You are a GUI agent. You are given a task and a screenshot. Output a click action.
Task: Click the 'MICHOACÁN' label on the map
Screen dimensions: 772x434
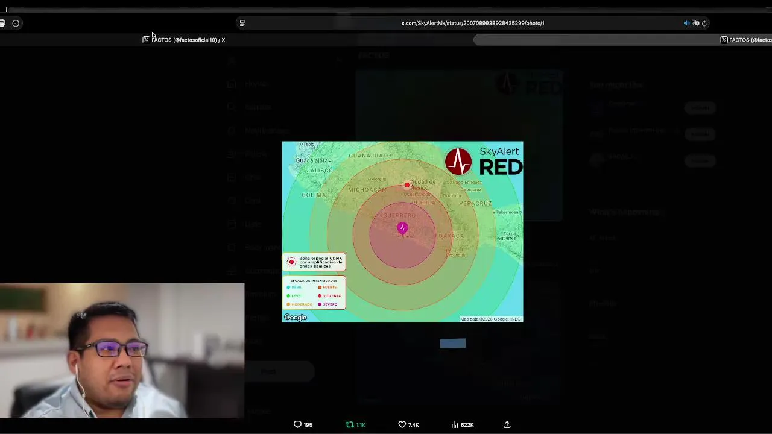(367, 190)
